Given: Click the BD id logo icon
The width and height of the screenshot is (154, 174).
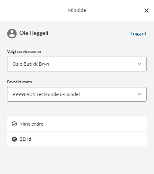Looking at the screenshot, I should [14, 139].
